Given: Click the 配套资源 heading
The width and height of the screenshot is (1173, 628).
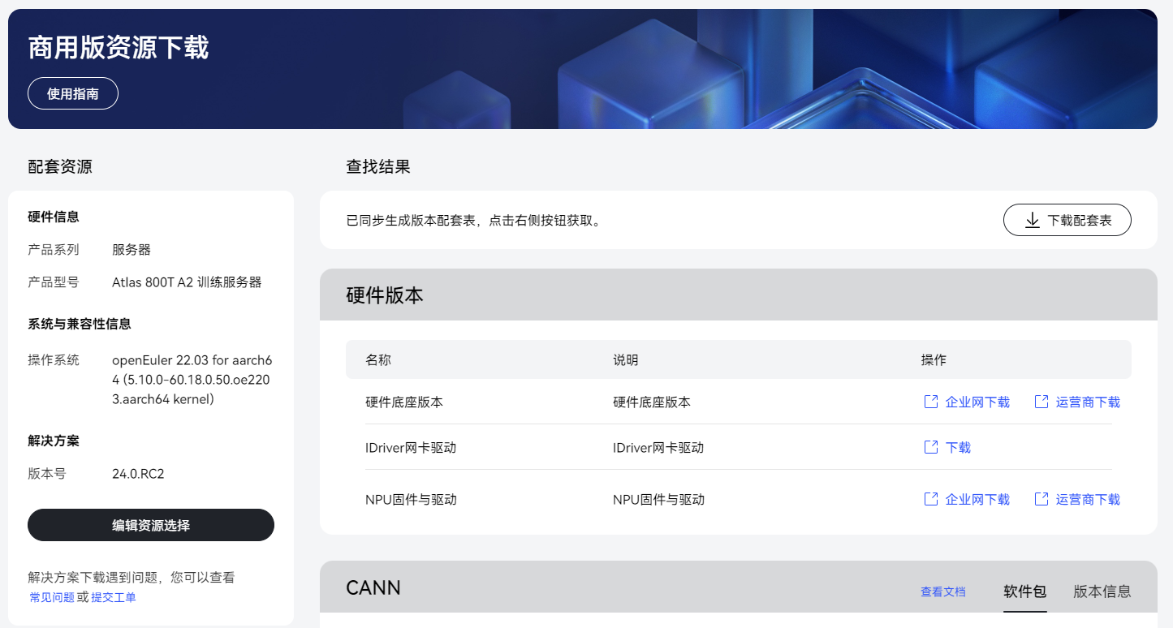Looking at the screenshot, I should (x=60, y=167).
